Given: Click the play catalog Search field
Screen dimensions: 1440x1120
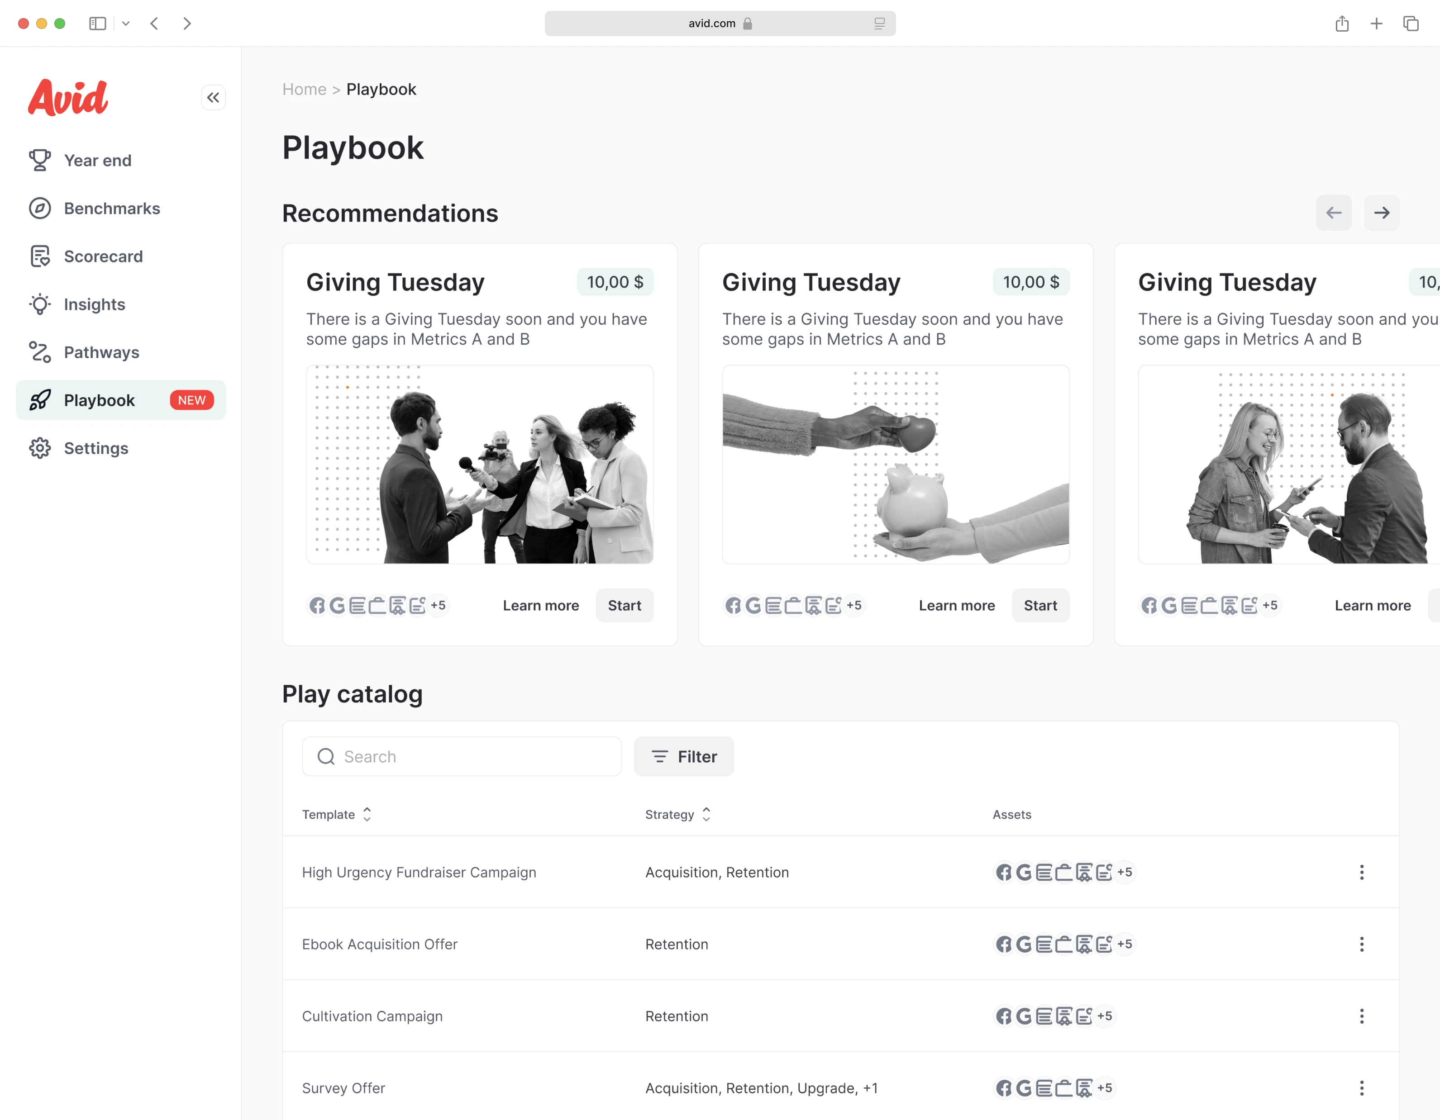Looking at the screenshot, I should tap(462, 757).
